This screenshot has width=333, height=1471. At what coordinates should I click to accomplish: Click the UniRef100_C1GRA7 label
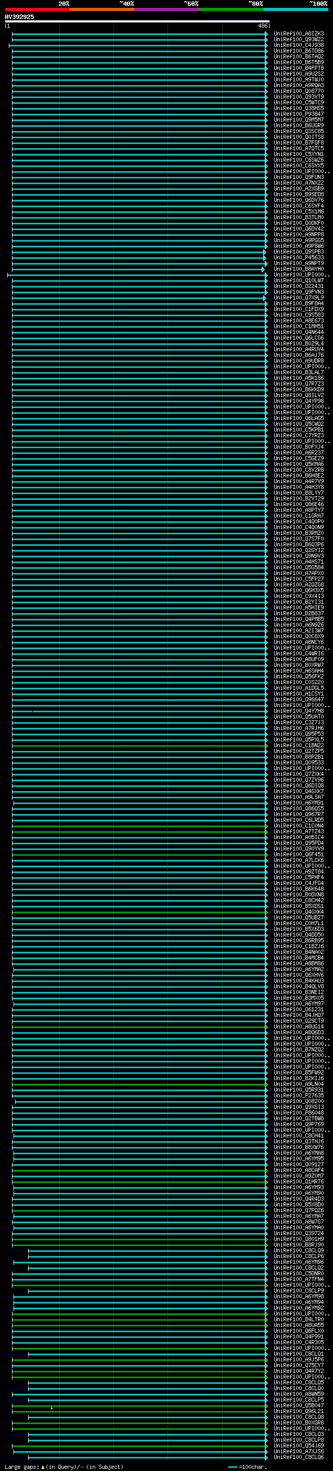(x=299, y=516)
